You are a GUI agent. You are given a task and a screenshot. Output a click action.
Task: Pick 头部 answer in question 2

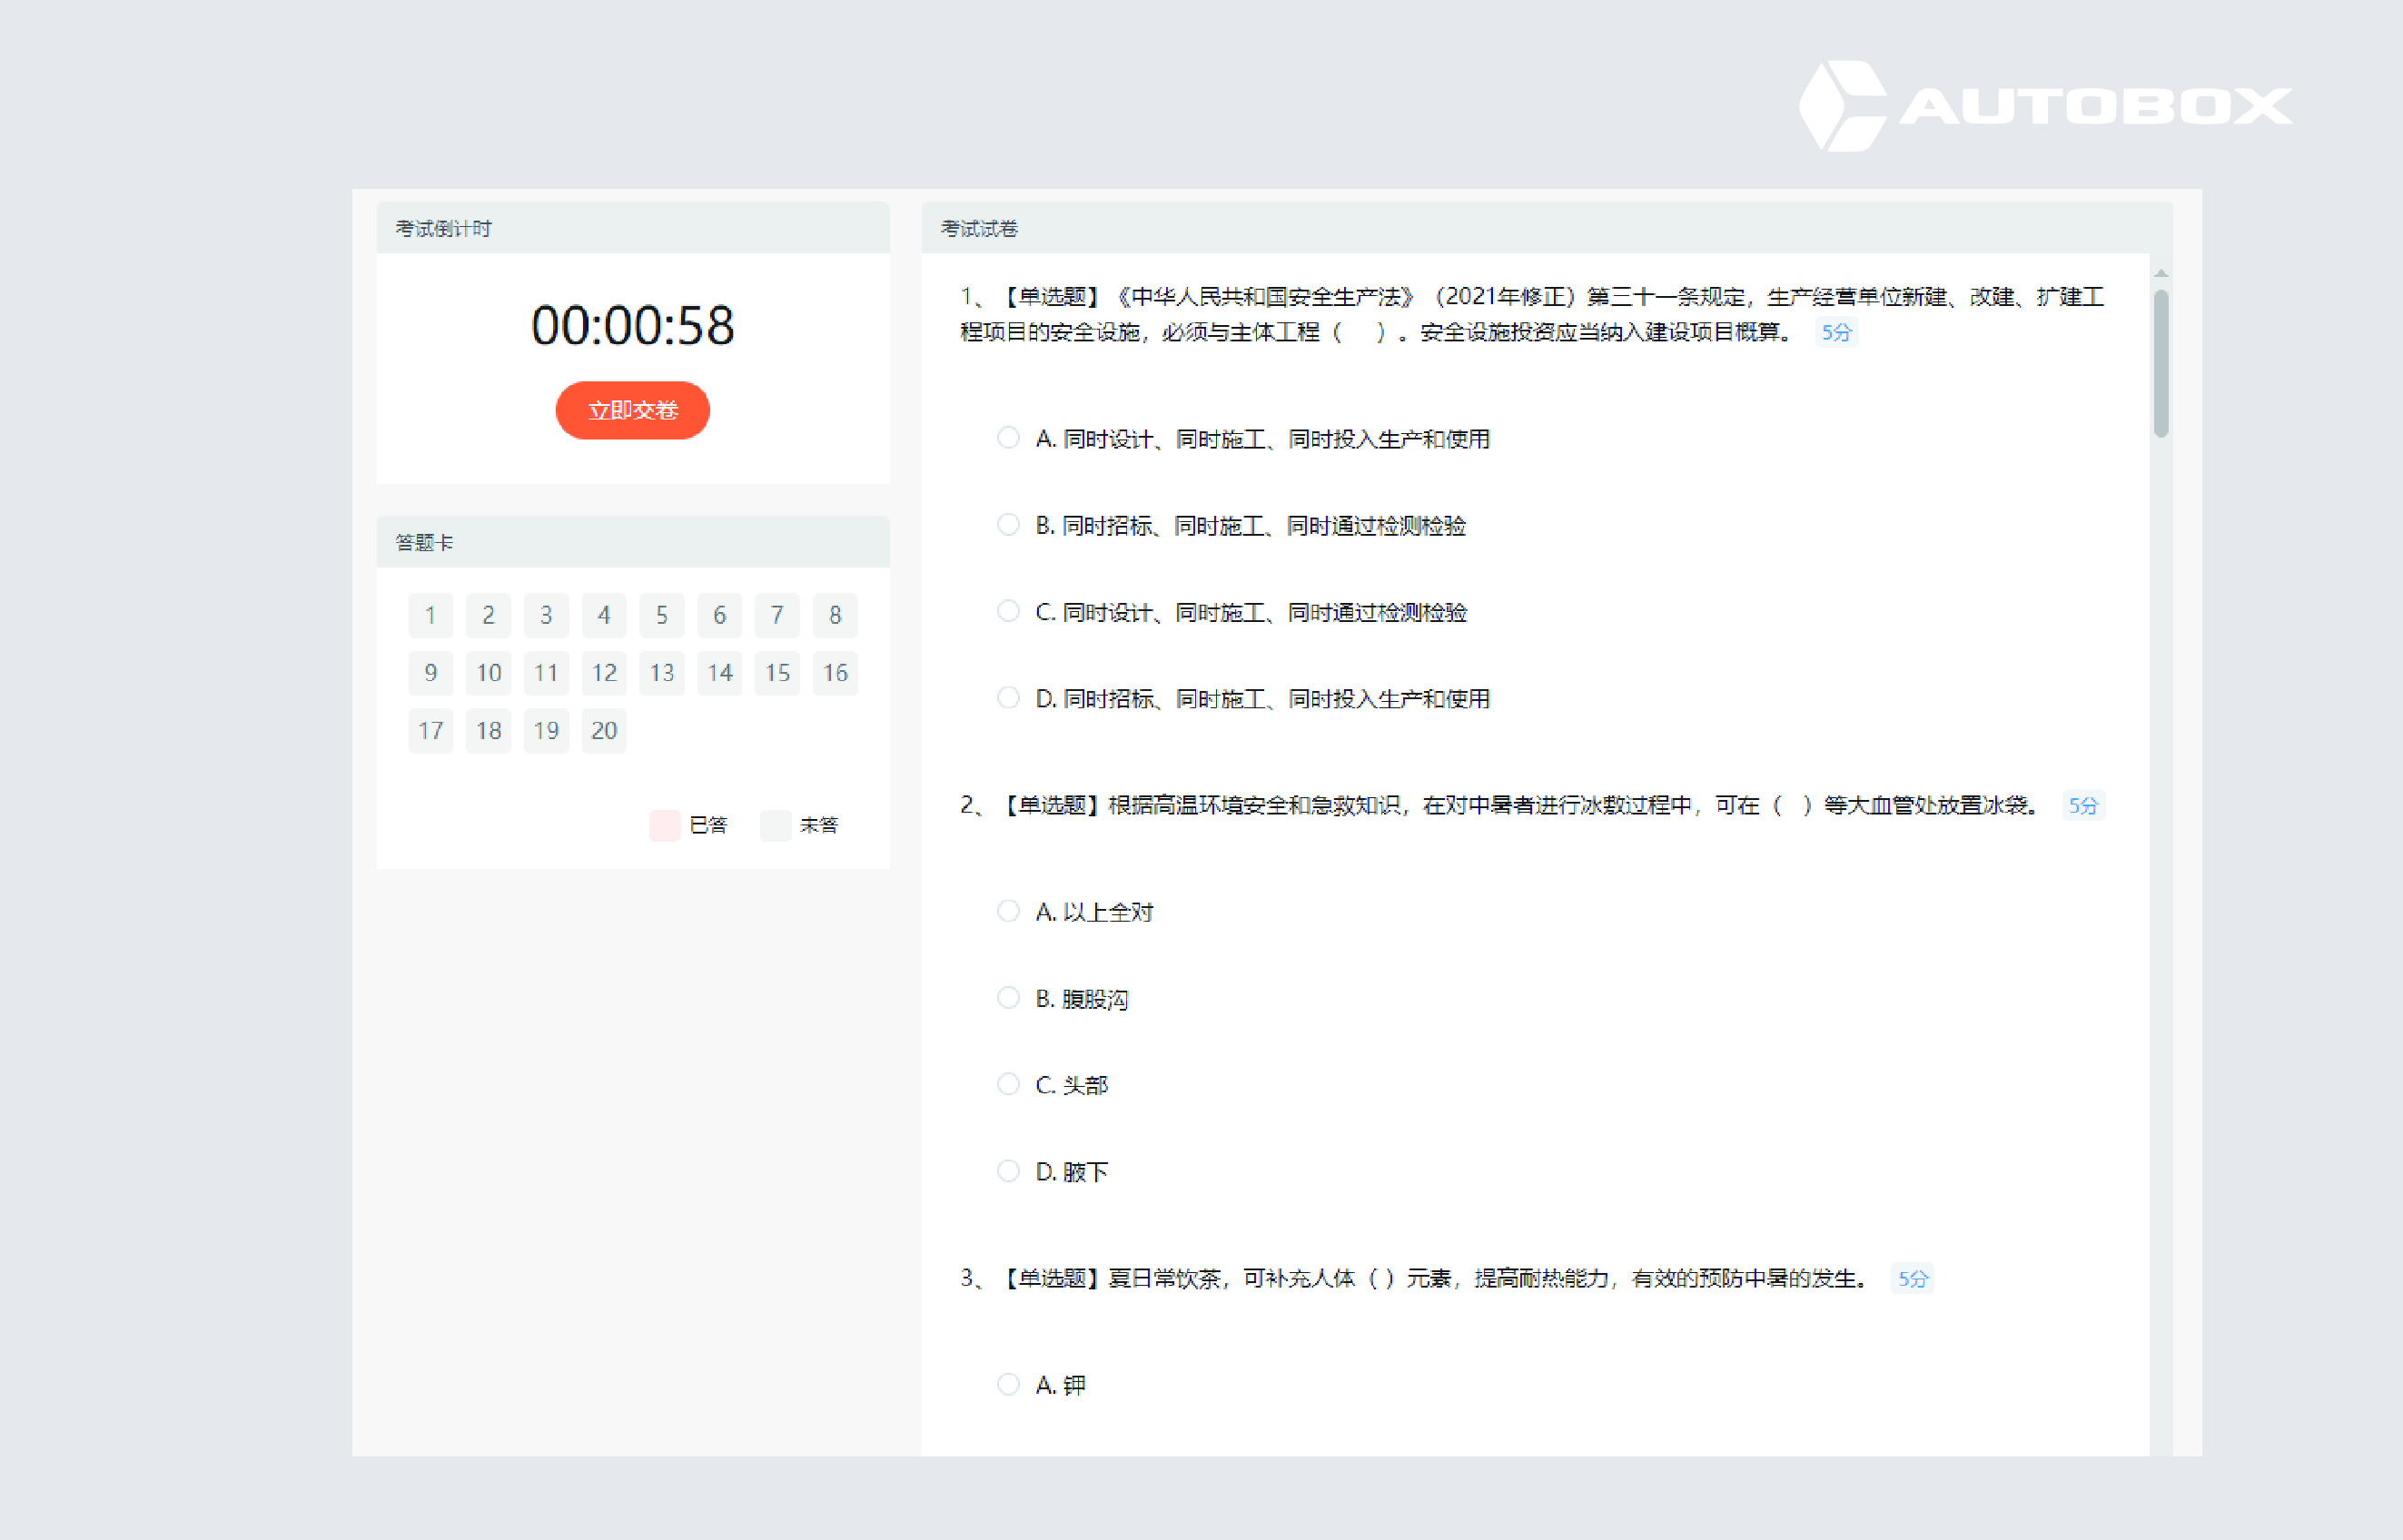coord(1008,1084)
